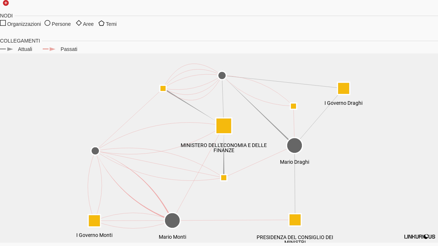This screenshot has width=438, height=246.
Task: Click the PRESIDENZA DEL CONSIGLIO DEI MINISTRI label
Action: tap(295, 239)
